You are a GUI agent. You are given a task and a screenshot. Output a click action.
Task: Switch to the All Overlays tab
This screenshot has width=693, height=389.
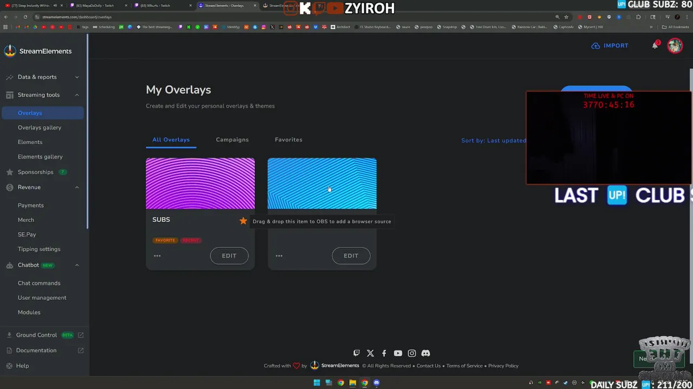coord(171,139)
